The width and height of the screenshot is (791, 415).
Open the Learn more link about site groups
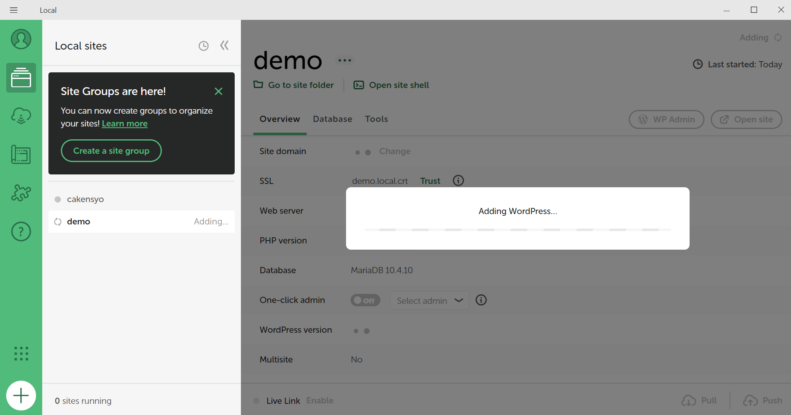tap(125, 123)
